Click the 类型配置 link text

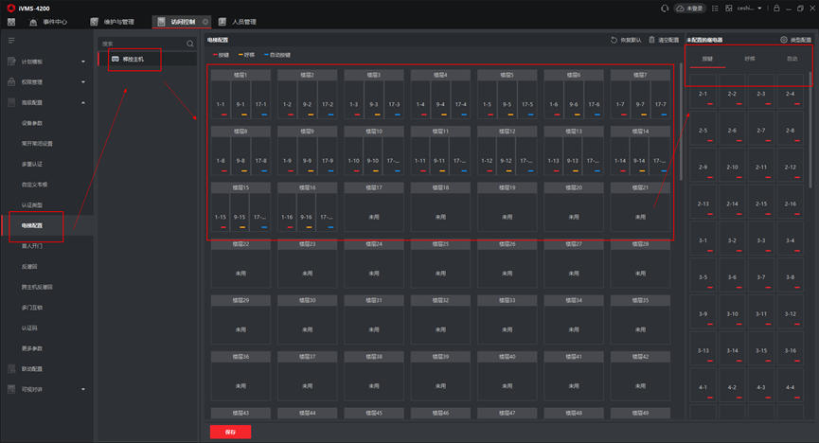(800, 40)
